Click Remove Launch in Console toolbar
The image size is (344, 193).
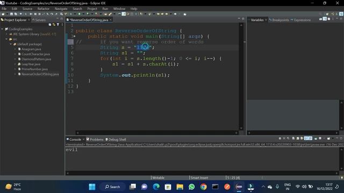tap(284, 138)
